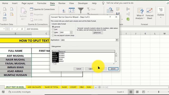
Task: Switch to AGE CALCULATE sheet
Action: click(x=34, y=87)
